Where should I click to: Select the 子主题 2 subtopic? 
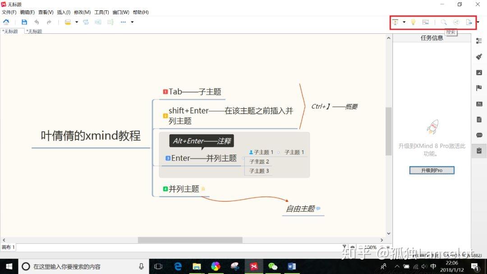pos(259,162)
